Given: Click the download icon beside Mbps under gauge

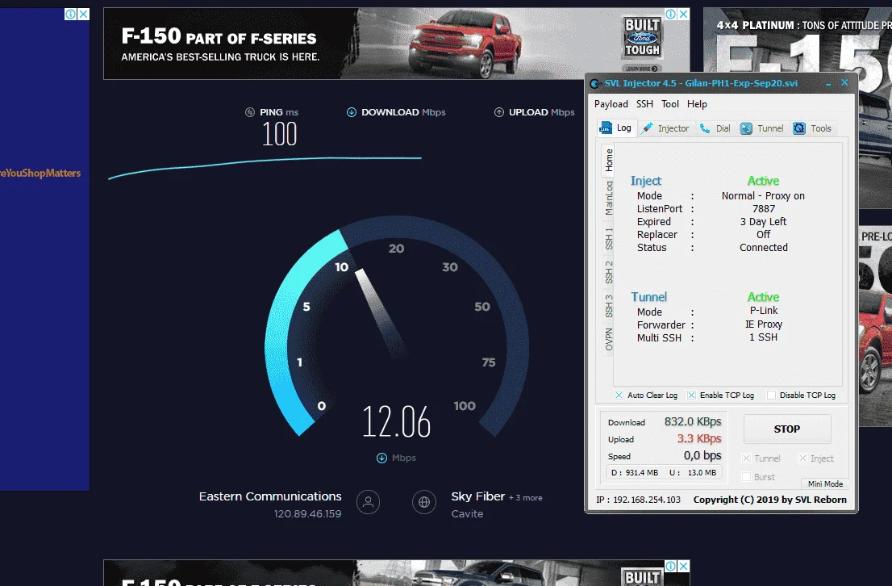Looking at the screenshot, I should pos(381,458).
